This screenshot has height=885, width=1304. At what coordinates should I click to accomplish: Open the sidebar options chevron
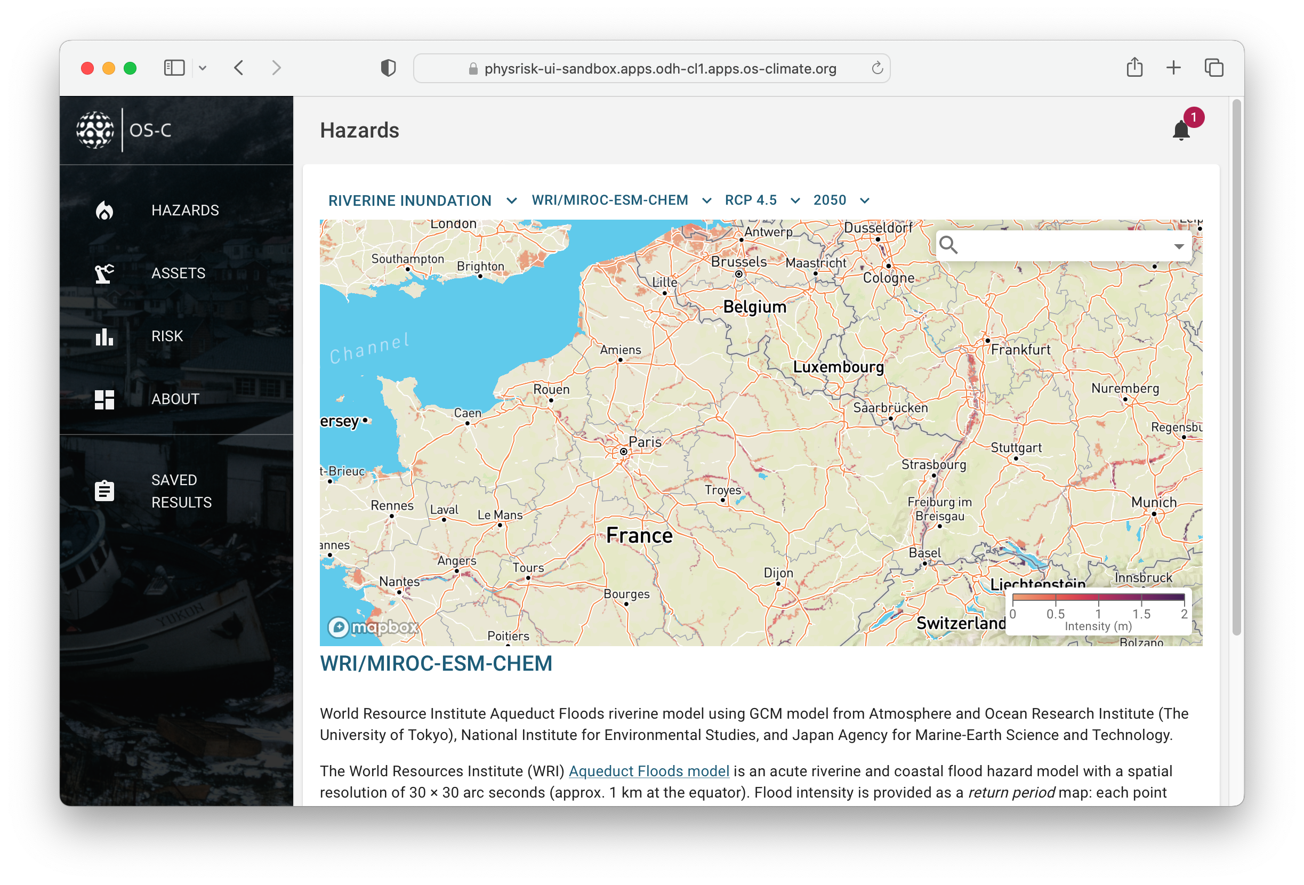click(x=203, y=68)
